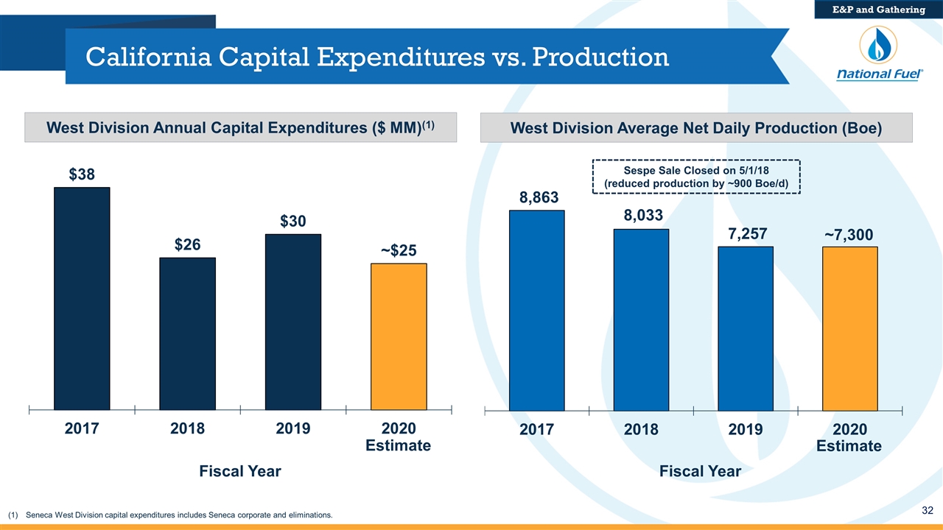This screenshot has width=943, height=530.
Task: Click the 7,257 data label
Action: pyautogui.click(x=746, y=233)
